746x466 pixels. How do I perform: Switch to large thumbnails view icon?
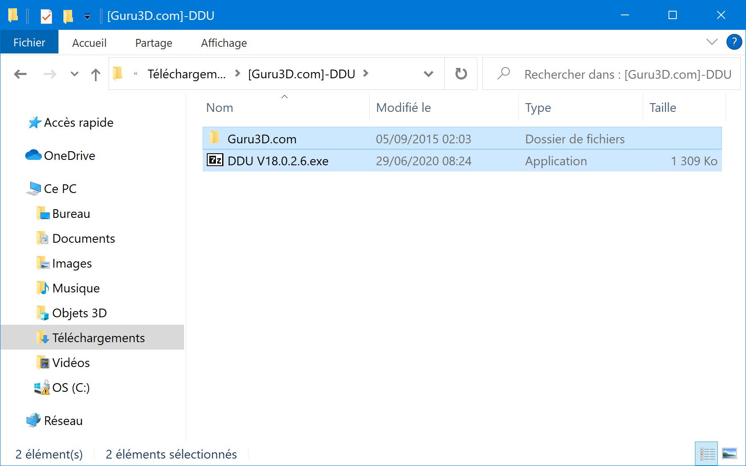(x=729, y=454)
